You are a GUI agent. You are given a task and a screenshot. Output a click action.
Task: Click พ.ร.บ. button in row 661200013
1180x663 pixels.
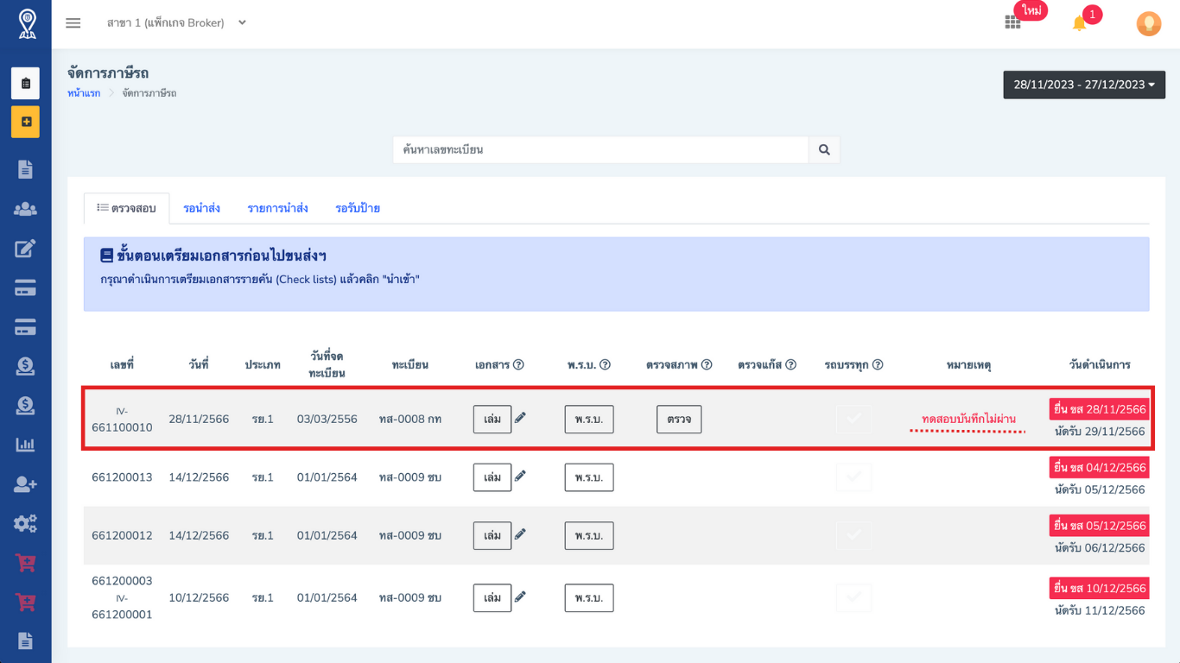(589, 477)
